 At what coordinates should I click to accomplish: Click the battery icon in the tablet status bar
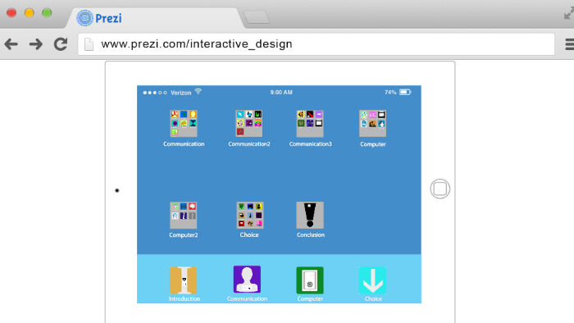(x=405, y=92)
